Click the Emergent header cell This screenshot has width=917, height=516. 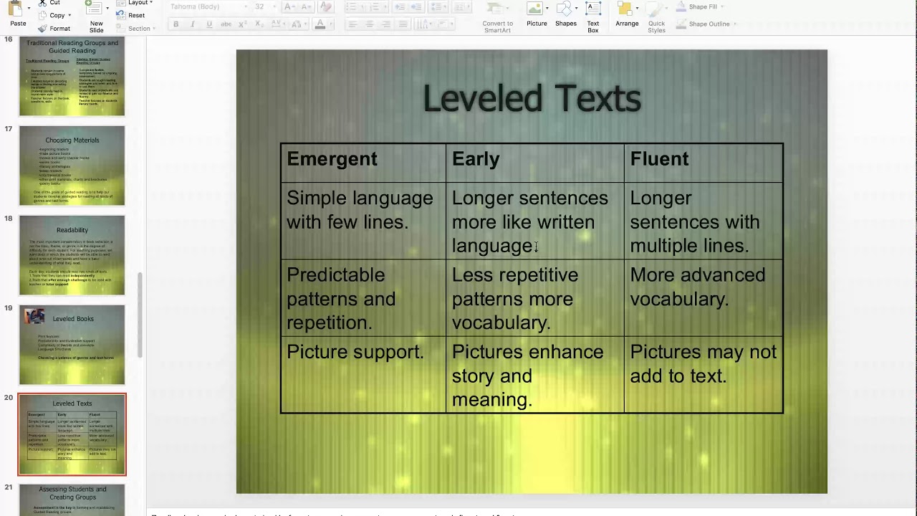[x=363, y=163]
